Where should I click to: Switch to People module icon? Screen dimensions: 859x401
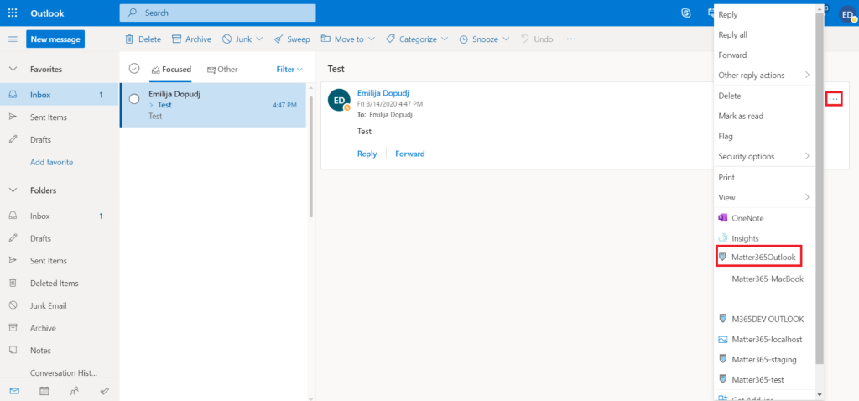click(x=75, y=391)
